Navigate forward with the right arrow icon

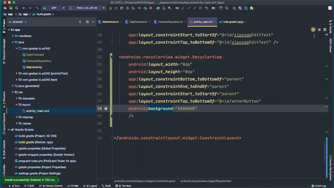pyautogui.click(x=30, y=8)
